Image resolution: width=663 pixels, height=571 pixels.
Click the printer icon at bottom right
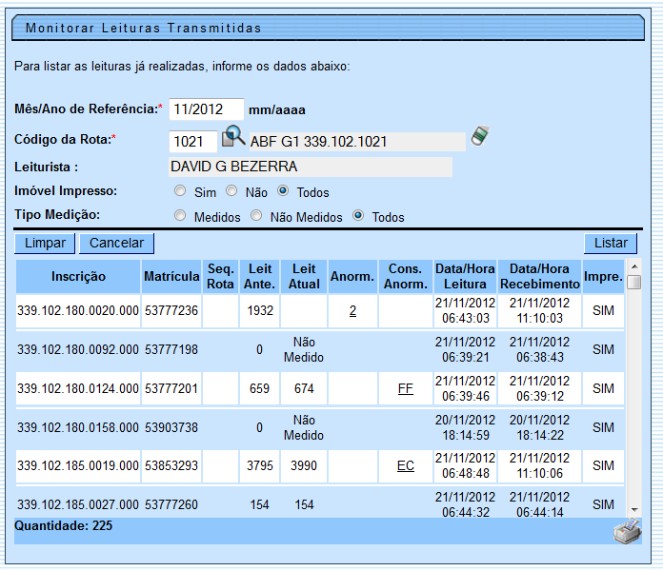click(627, 531)
